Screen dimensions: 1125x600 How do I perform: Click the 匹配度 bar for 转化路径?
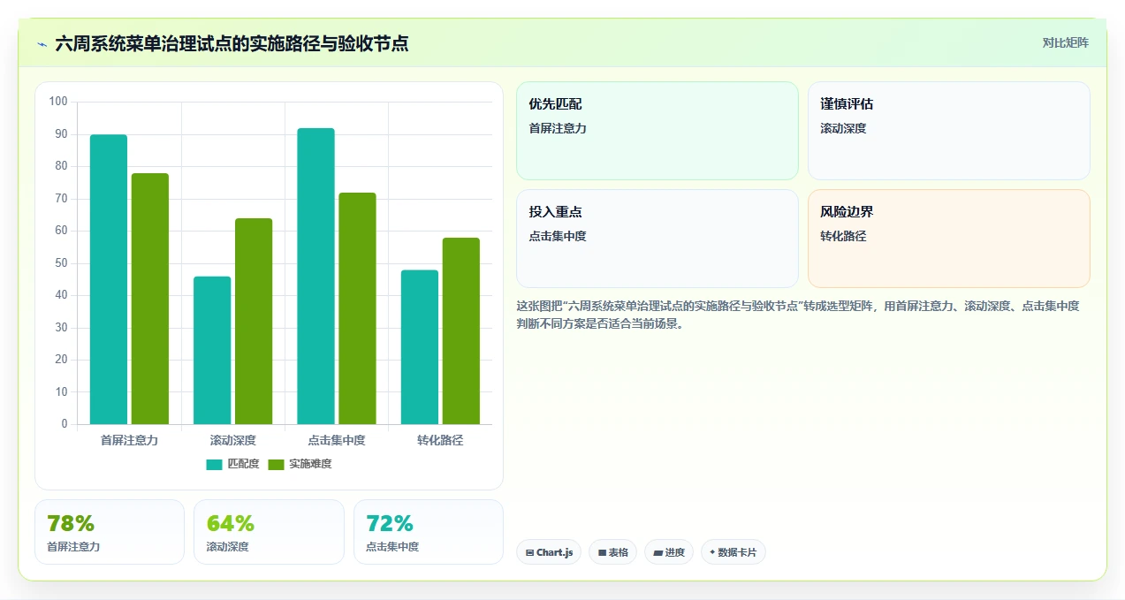coord(420,347)
